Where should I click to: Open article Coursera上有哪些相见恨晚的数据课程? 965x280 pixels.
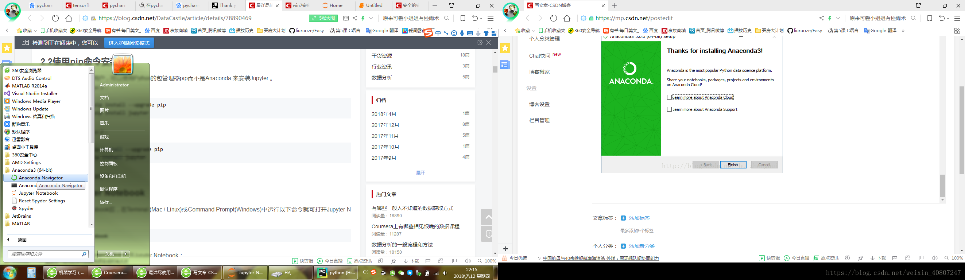click(x=415, y=226)
